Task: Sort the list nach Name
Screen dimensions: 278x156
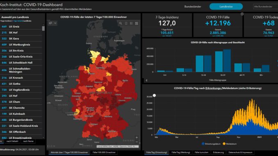Action: [28, 141]
